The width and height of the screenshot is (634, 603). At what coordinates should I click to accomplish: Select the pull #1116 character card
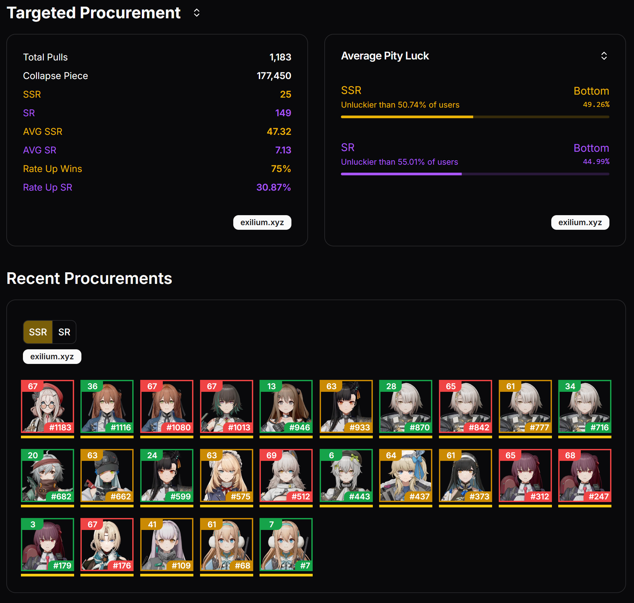[x=107, y=406]
